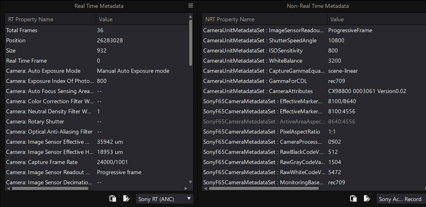Image resolution: width=426 pixels, height=207 pixels.
Task: Select Camera: Image Sensor Decimation row
Action: tap(97, 182)
